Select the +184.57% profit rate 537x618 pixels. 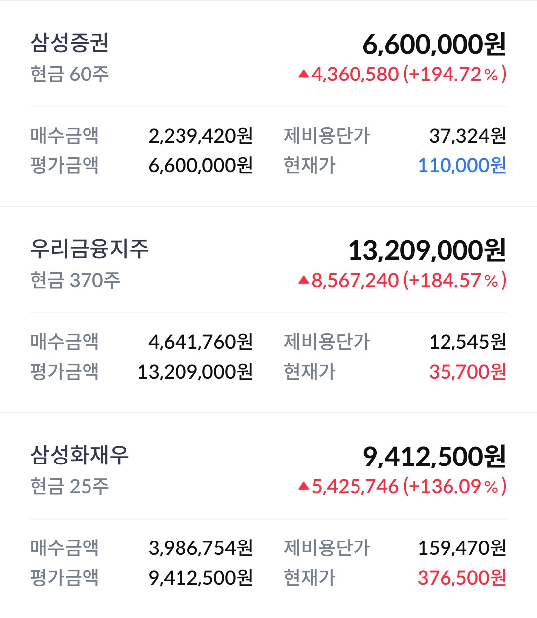454,281
